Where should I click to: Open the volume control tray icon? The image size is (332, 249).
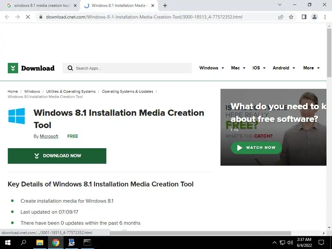pos(290,243)
